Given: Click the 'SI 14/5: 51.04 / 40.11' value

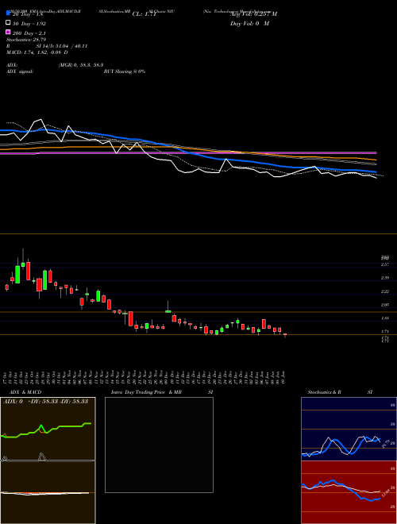Looking at the screenshot, I should pyautogui.click(x=62, y=46).
